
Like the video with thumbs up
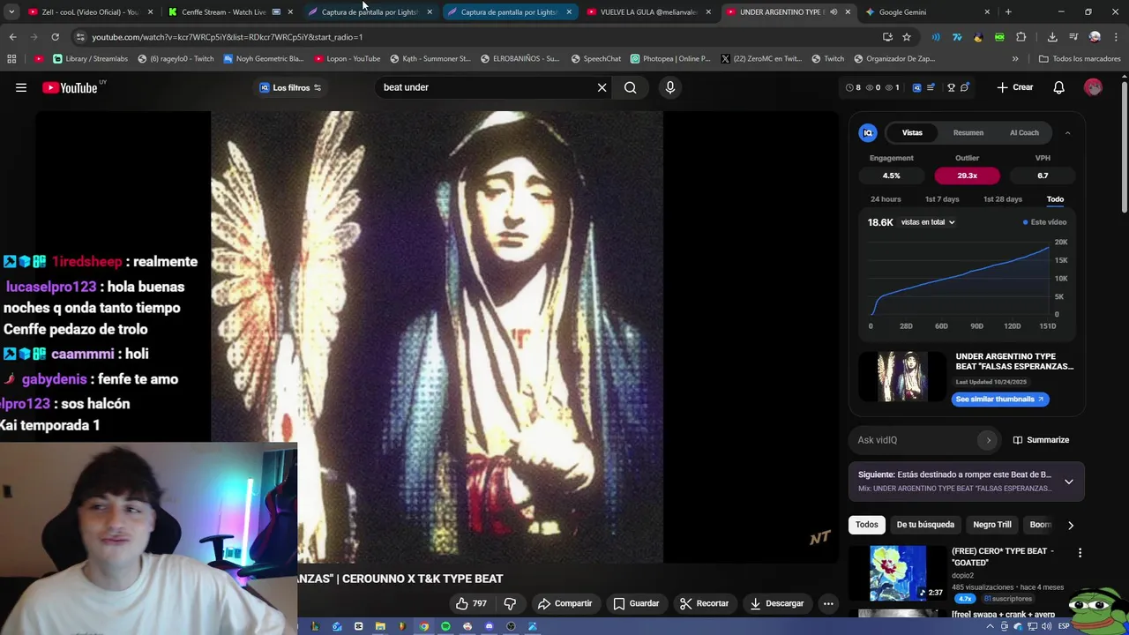[x=472, y=603]
